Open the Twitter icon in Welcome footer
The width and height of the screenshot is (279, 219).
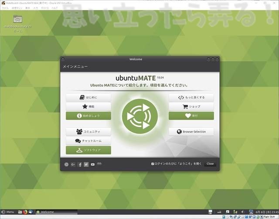(x=86, y=164)
